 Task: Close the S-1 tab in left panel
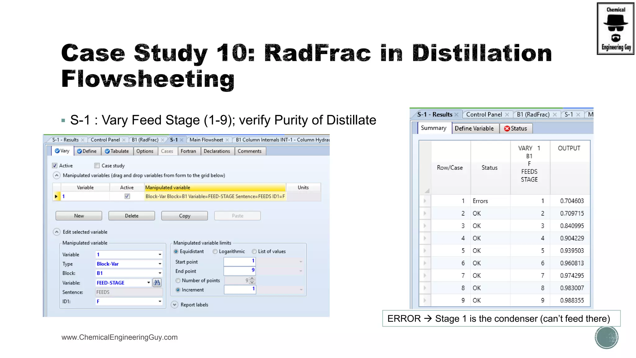point(182,140)
